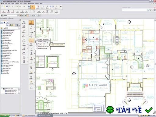Click the Save icon in the top toolbar
This screenshot has width=156, height=117.
pos(7,7)
